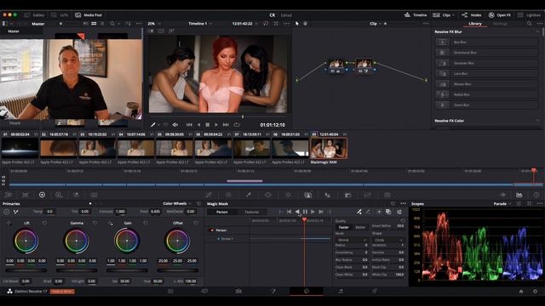
Task: Open the Tracker palette
Action: tap(288, 195)
